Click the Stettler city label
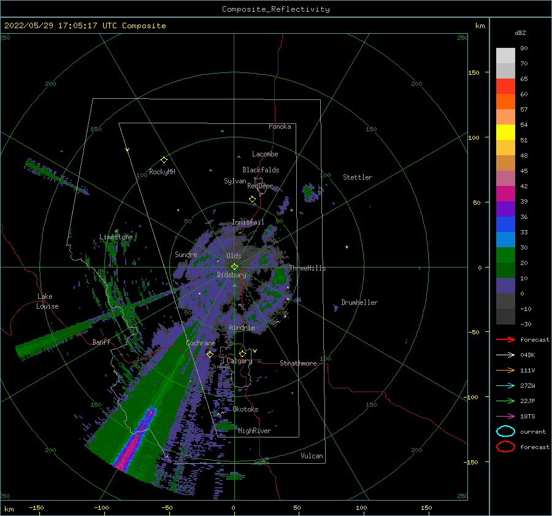Screen dimensions: 552x516 click(x=358, y=177)
